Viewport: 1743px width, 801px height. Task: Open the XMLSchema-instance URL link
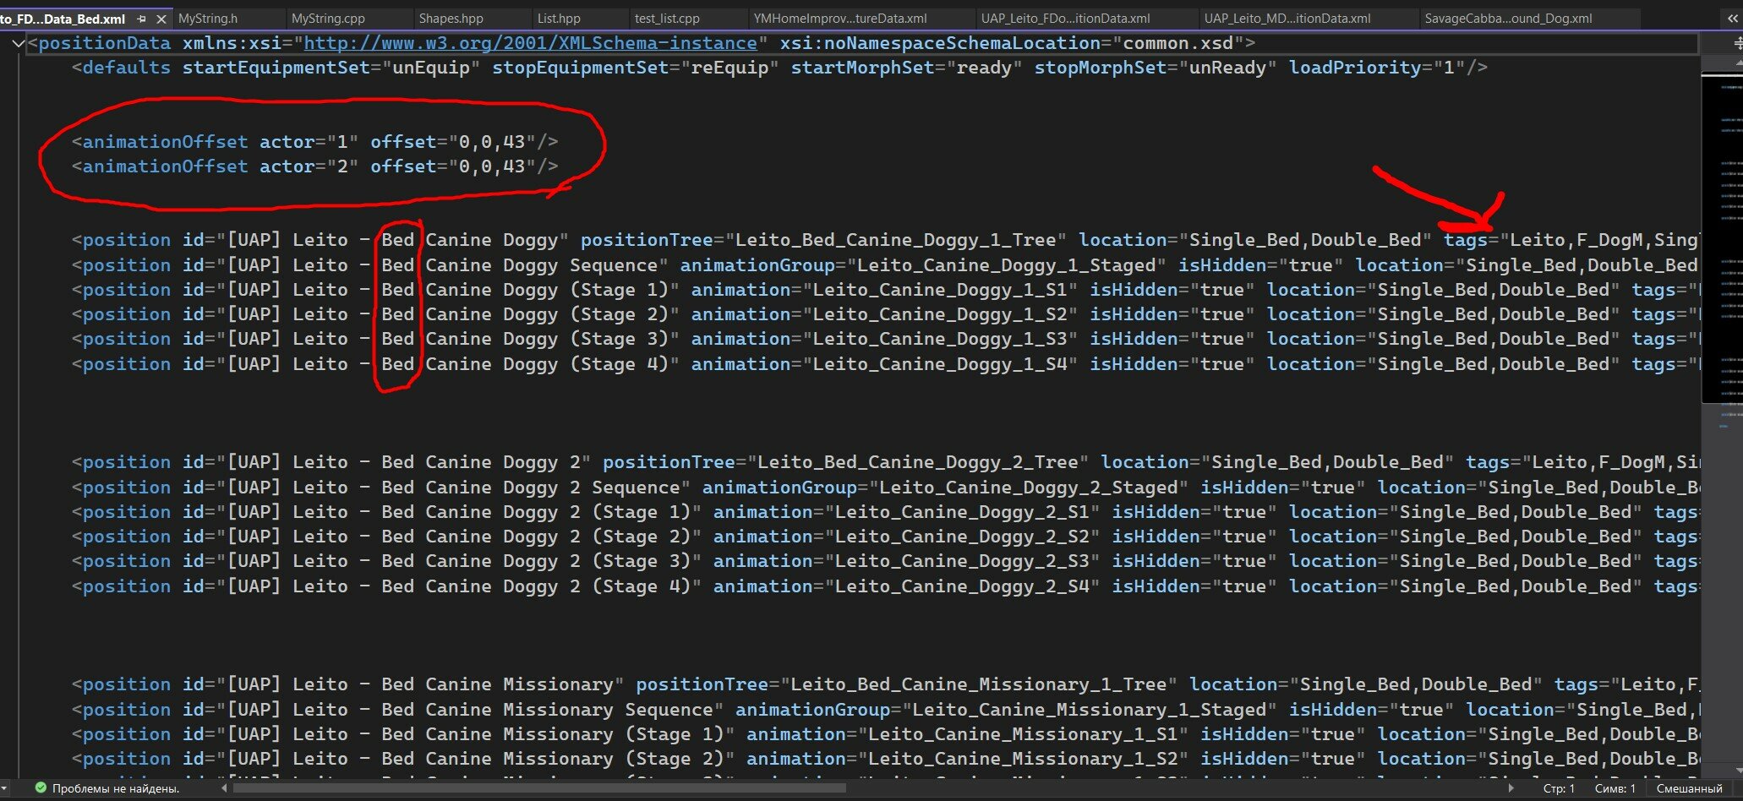pos(530,43)
